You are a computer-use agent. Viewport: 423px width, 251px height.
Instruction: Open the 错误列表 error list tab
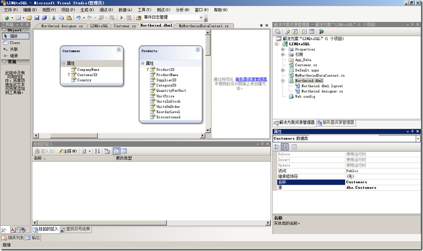coord(13,238)
